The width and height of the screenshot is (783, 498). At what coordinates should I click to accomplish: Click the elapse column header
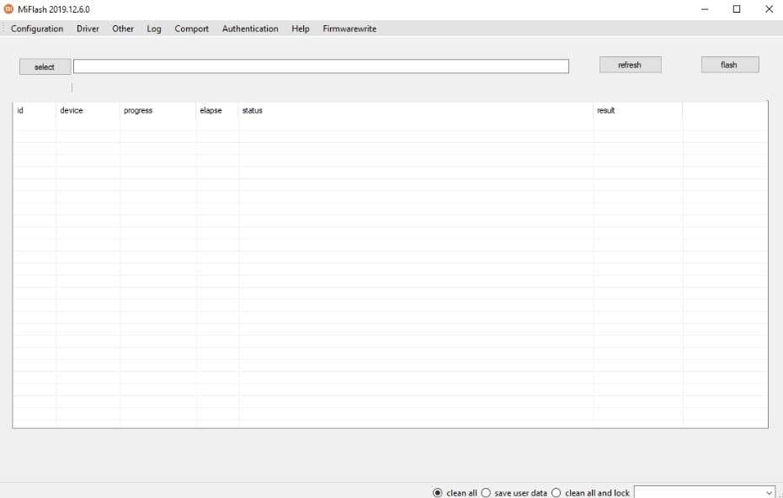(x=217, y=110)
